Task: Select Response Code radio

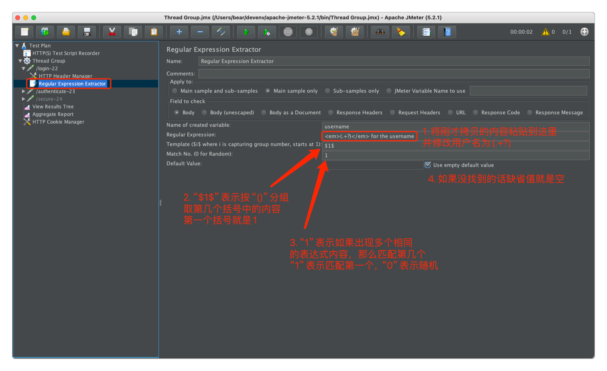Action: point(475,113)
